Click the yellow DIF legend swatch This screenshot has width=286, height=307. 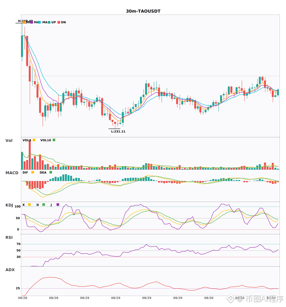33,172
